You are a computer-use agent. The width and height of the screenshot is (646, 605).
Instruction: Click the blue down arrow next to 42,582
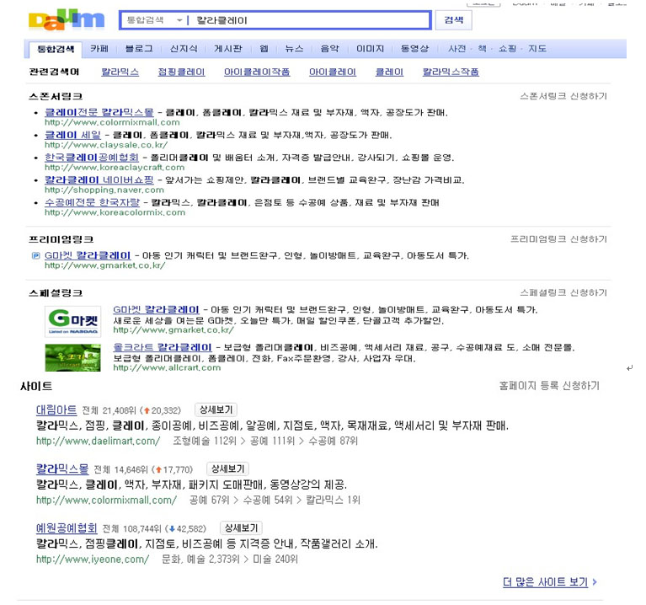point(172,529)
